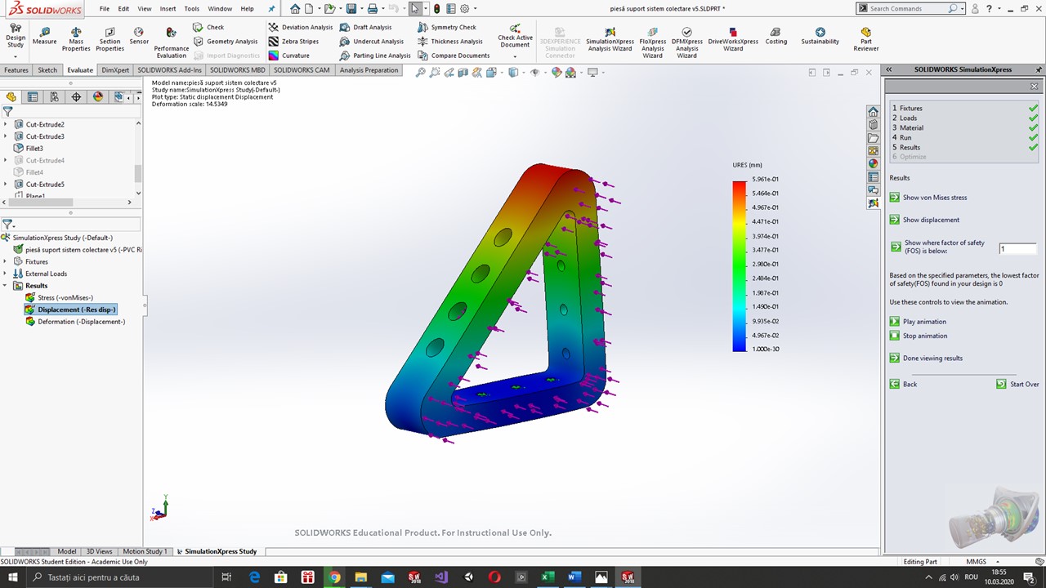Open the Insert menu

click(x=168, y=9)
